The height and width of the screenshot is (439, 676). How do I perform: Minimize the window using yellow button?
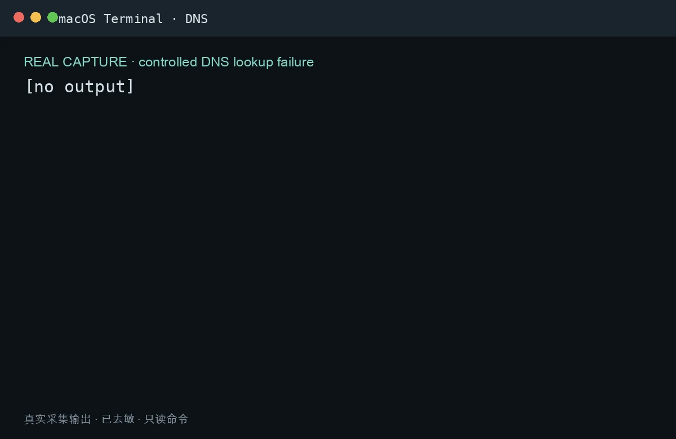point(35,17)
